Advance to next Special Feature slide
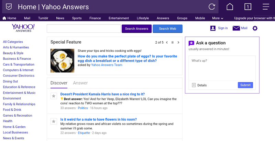This screenshot has height=141, width=275. [178, 42]
